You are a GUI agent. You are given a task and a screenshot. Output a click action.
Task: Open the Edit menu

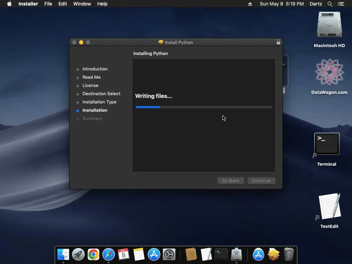[x=63, y=4]
